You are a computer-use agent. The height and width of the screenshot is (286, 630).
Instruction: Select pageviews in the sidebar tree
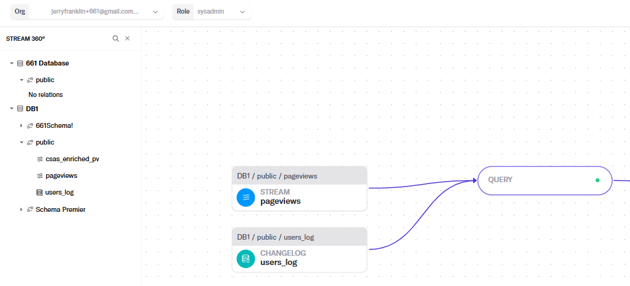(61, 175)
